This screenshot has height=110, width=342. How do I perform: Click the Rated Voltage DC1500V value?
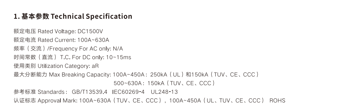coord(90,32)
